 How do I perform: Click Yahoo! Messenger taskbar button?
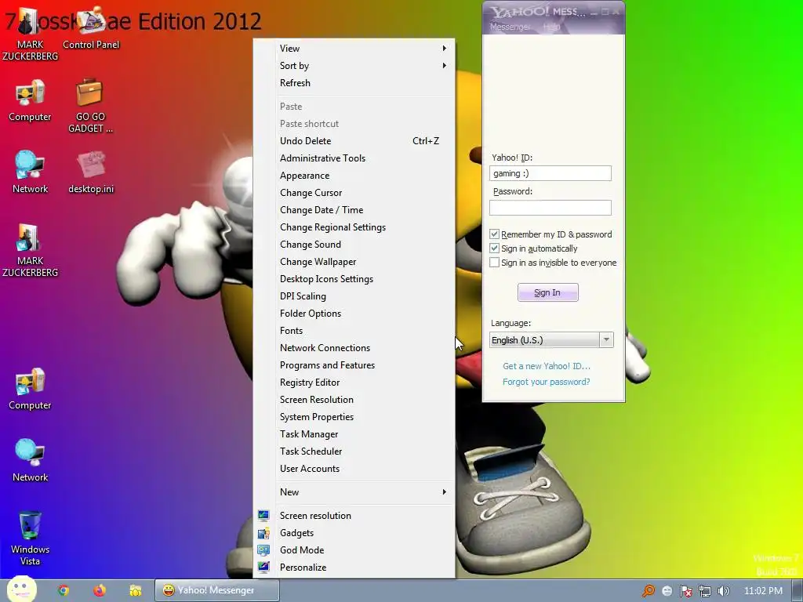pyautogui.click(x=217, y=590)
